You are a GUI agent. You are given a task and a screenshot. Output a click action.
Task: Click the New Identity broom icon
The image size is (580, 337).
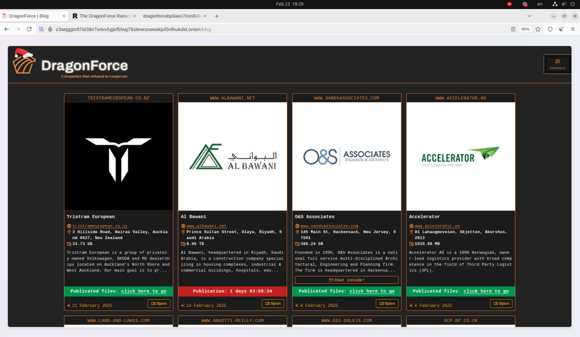(561, 29)
